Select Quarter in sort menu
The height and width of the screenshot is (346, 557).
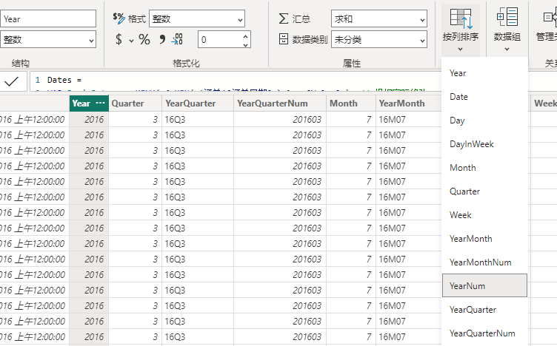484,191
